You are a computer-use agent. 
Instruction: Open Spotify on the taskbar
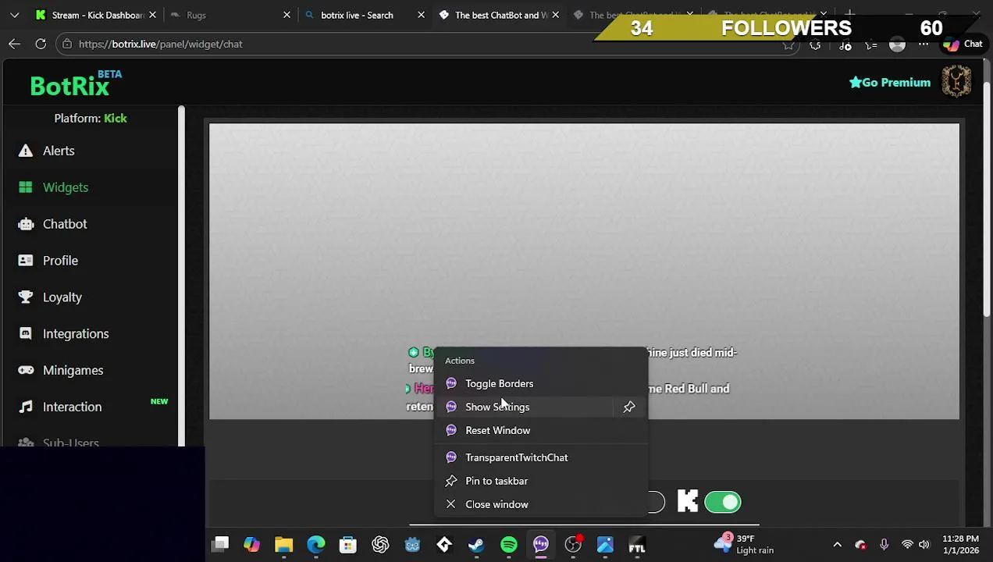508,545
